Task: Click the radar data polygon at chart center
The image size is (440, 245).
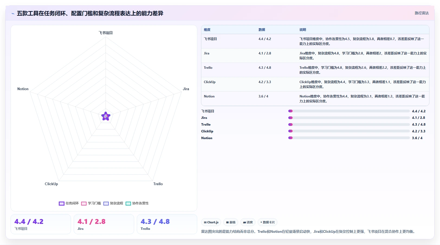Action: [106, 116]
